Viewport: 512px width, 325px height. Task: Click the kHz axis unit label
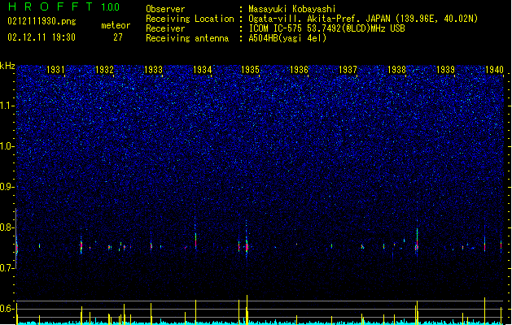tap(7, 66)
